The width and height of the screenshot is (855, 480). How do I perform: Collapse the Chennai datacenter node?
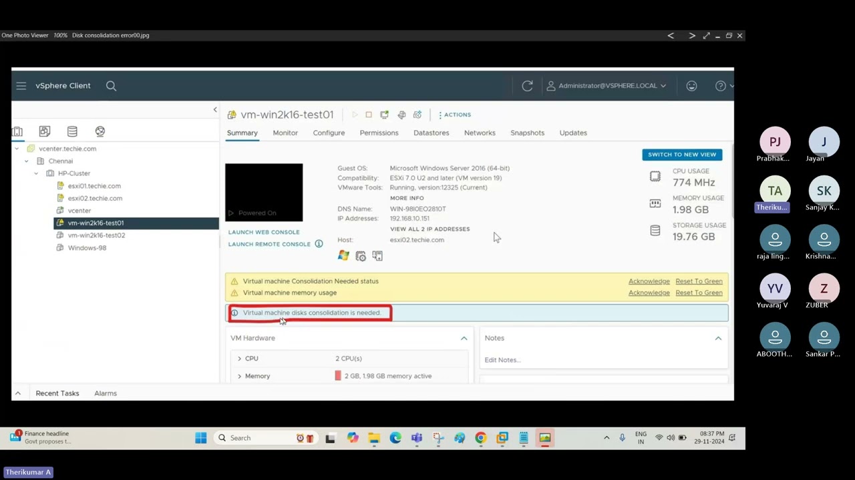pos(27,161)
